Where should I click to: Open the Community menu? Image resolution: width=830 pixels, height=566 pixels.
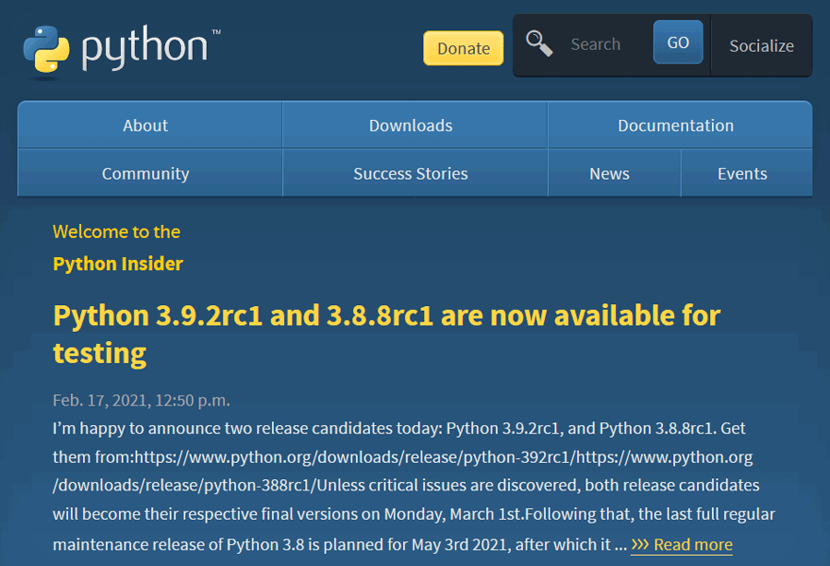145,172
